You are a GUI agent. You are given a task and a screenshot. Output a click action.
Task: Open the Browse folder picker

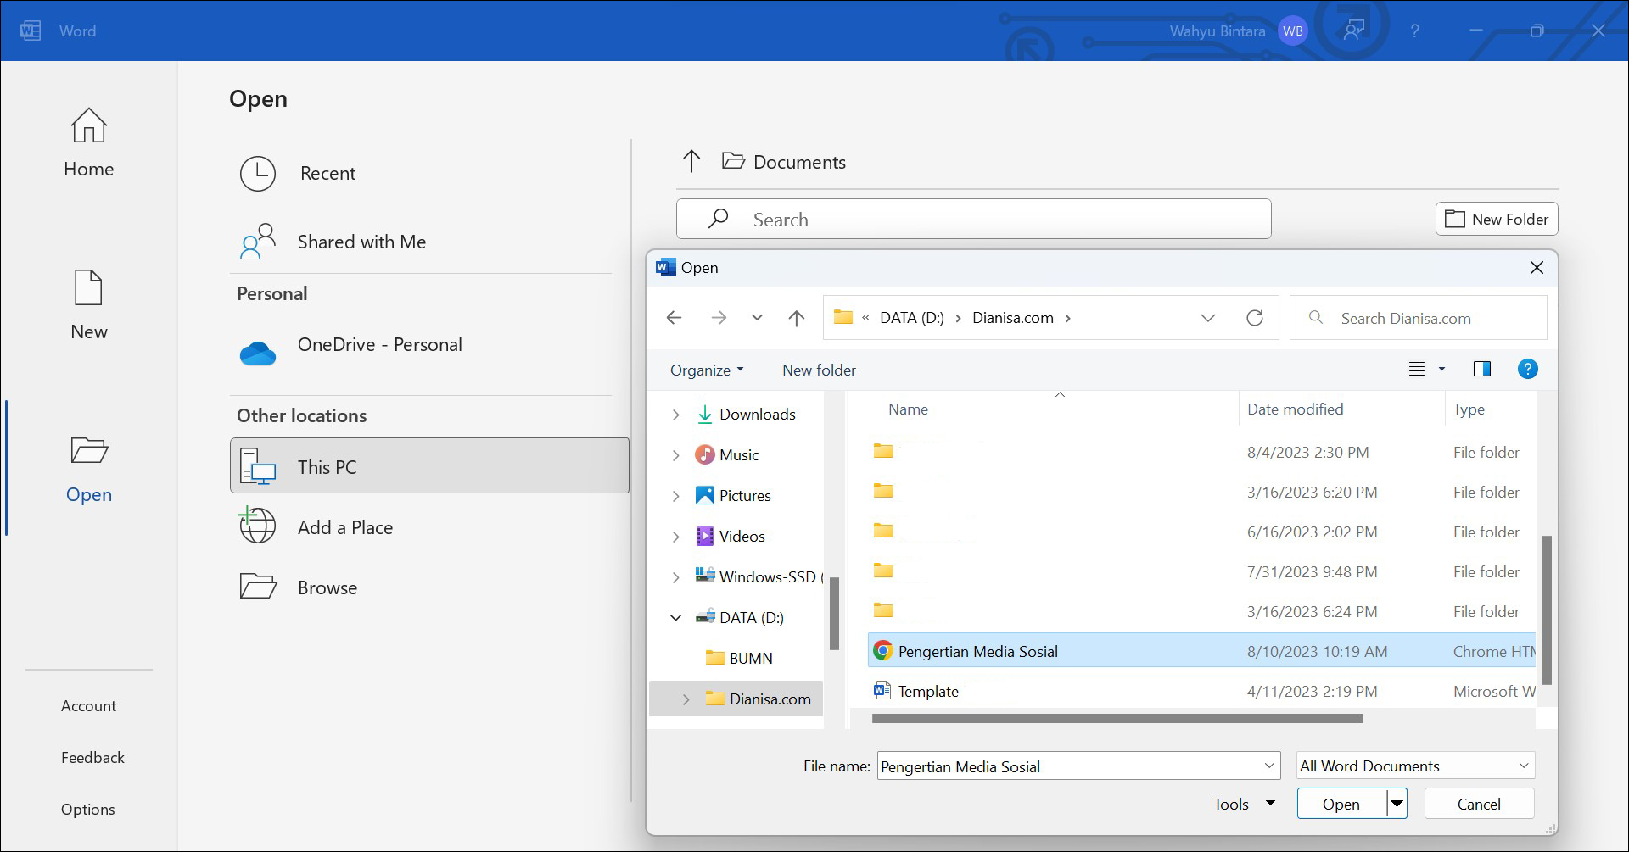tap(327, 587)
